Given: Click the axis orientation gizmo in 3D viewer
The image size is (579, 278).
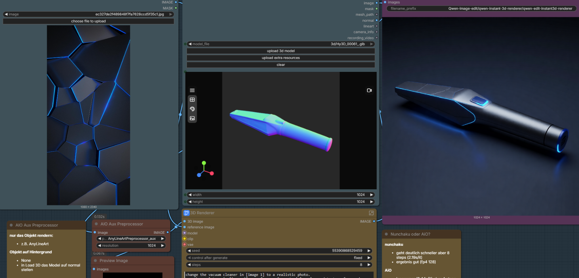Looking at the screenshot, I should point(205,169).
